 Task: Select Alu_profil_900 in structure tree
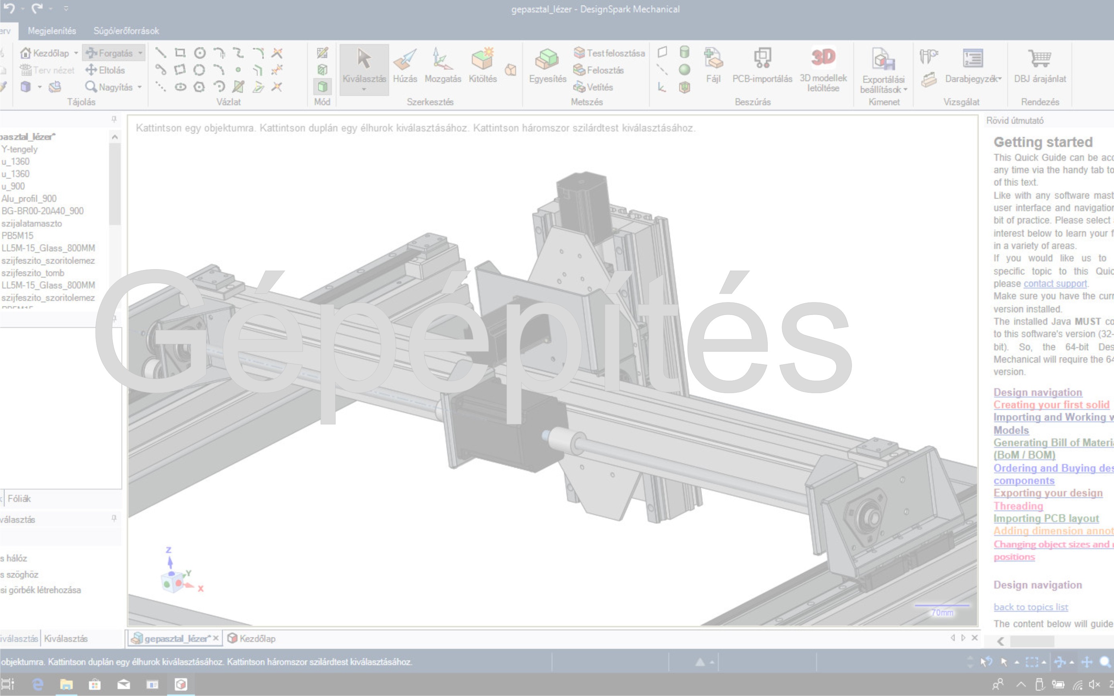(x=29, y=199)
